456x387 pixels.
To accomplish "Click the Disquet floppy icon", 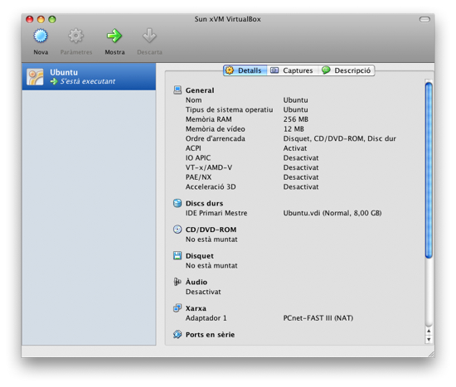I will coord(177,255).
